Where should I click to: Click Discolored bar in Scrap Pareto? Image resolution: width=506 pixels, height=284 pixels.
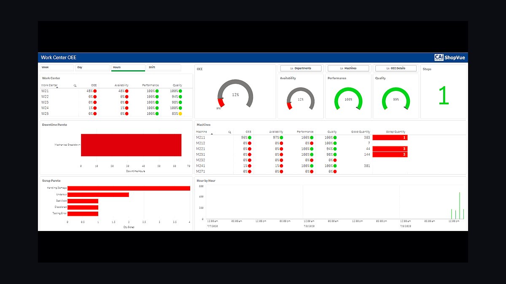click(x=83, y=207)
